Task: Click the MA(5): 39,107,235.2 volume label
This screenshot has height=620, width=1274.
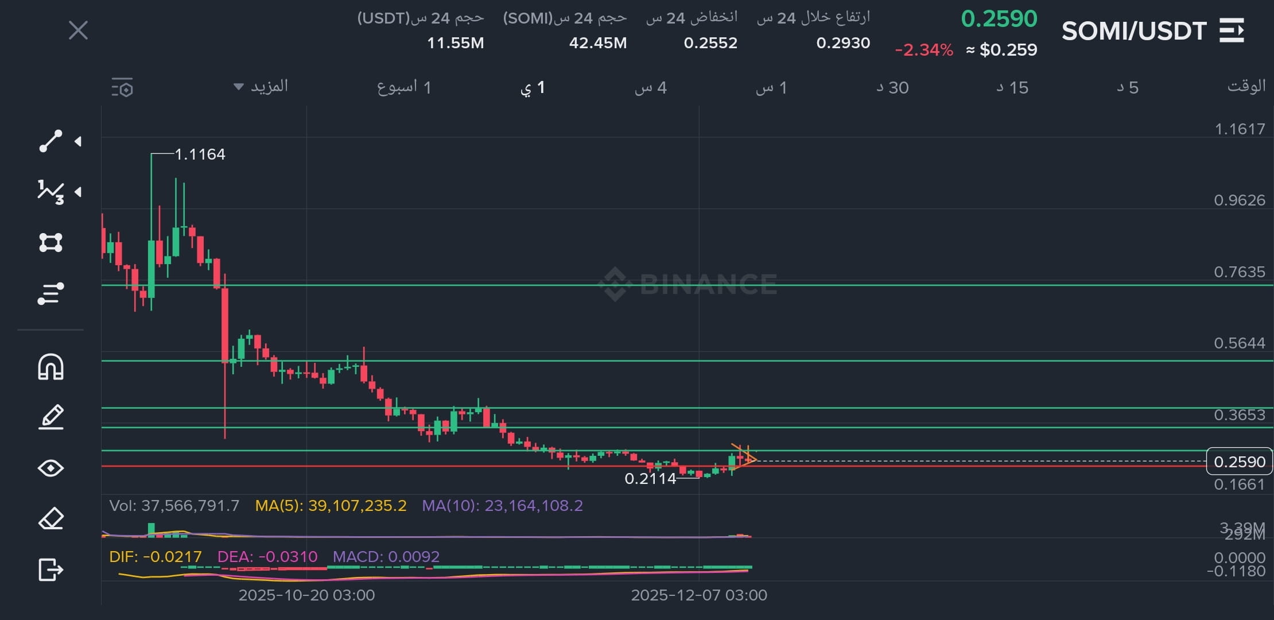Action: 331,506
